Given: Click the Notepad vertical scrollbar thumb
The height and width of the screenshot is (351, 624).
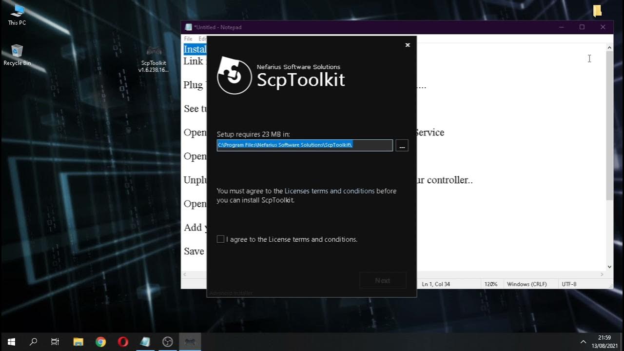Looking at the screenshot, I should point(609,125).
